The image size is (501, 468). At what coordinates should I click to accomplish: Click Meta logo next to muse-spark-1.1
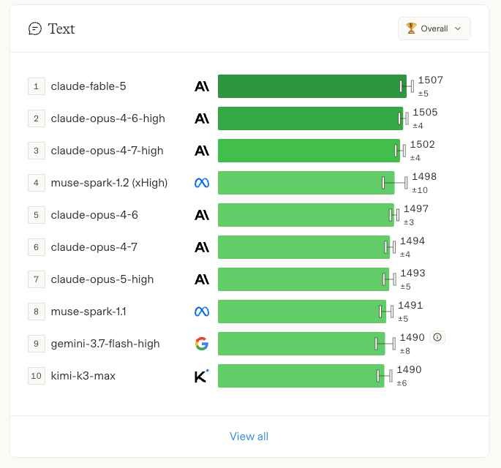point(202,312)
